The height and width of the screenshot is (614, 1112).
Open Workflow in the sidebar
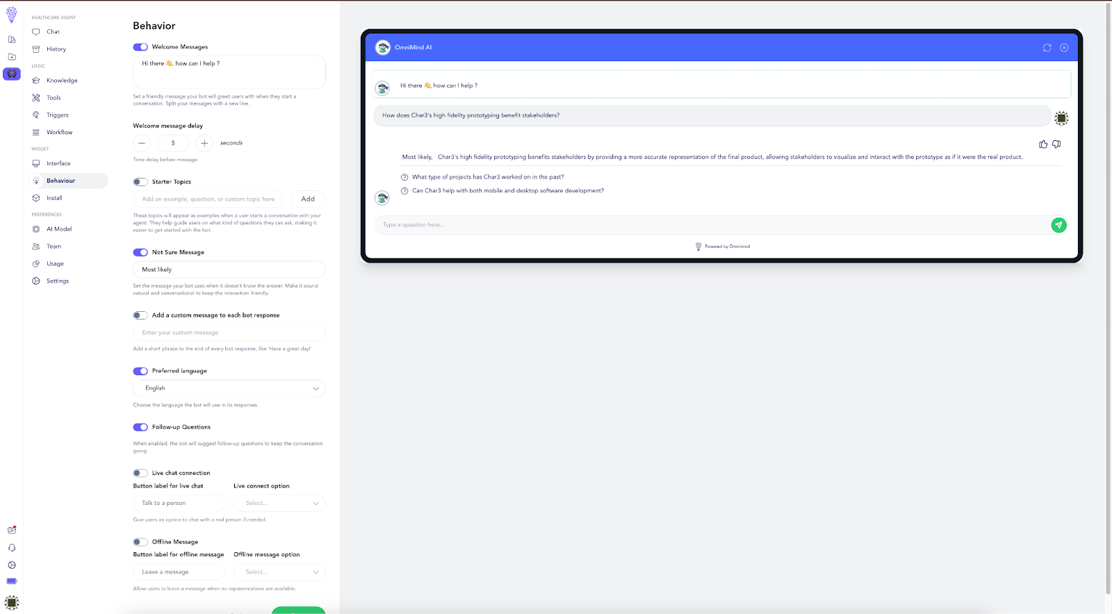59,133
